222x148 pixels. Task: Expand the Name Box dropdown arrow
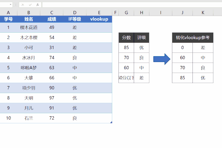click(x=11, y=5)
